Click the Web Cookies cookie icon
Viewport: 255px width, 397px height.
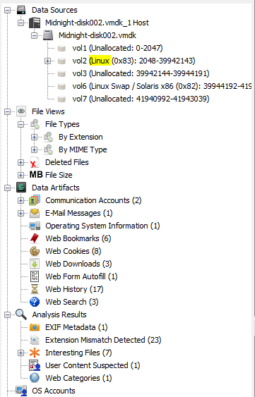35,251
